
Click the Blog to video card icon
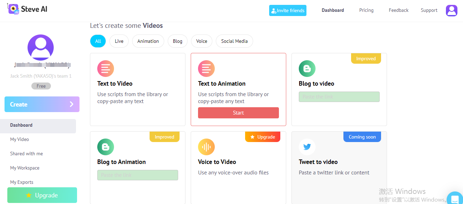[x=307, y=69]
